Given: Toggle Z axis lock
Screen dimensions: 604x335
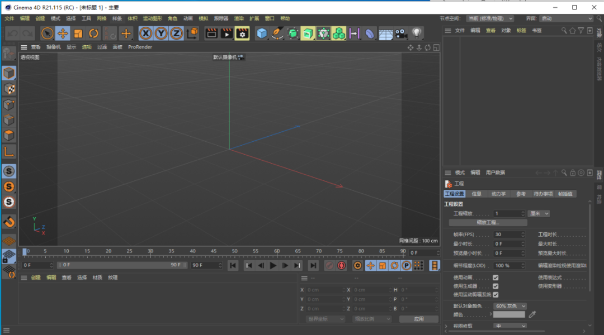Looking at the screenshot, I should click(x=176, y=33).
